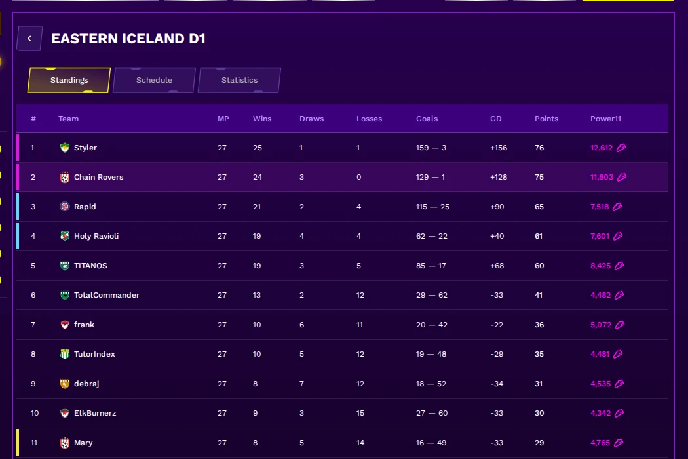Open the ElkBurnerz team name
This screenshot has width=688, height=459.
coord(95,413)
